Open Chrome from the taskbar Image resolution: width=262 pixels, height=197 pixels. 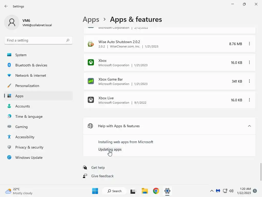click(156, 191)
